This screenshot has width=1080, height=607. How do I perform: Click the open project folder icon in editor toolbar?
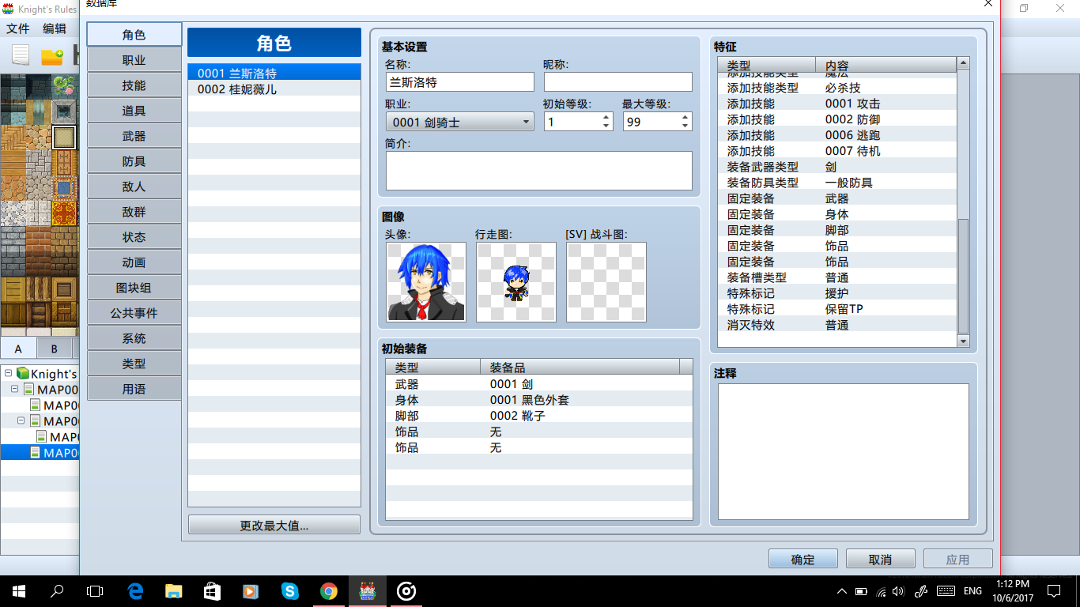[52, 55]
